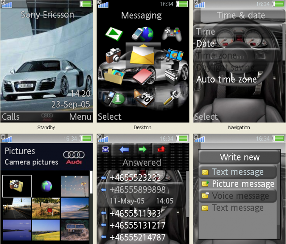Click battery icon on Standby screen

coord(85,4)
